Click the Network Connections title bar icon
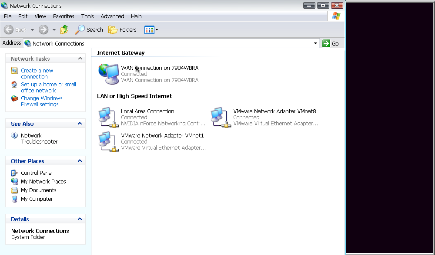 (x=4, y=6)
